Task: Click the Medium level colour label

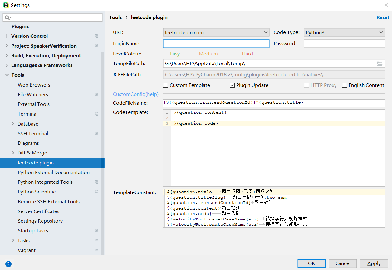Action: [208, 54]
